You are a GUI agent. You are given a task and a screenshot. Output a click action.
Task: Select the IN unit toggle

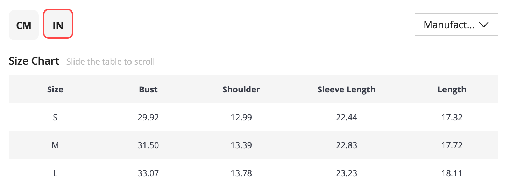coord(58,24)
